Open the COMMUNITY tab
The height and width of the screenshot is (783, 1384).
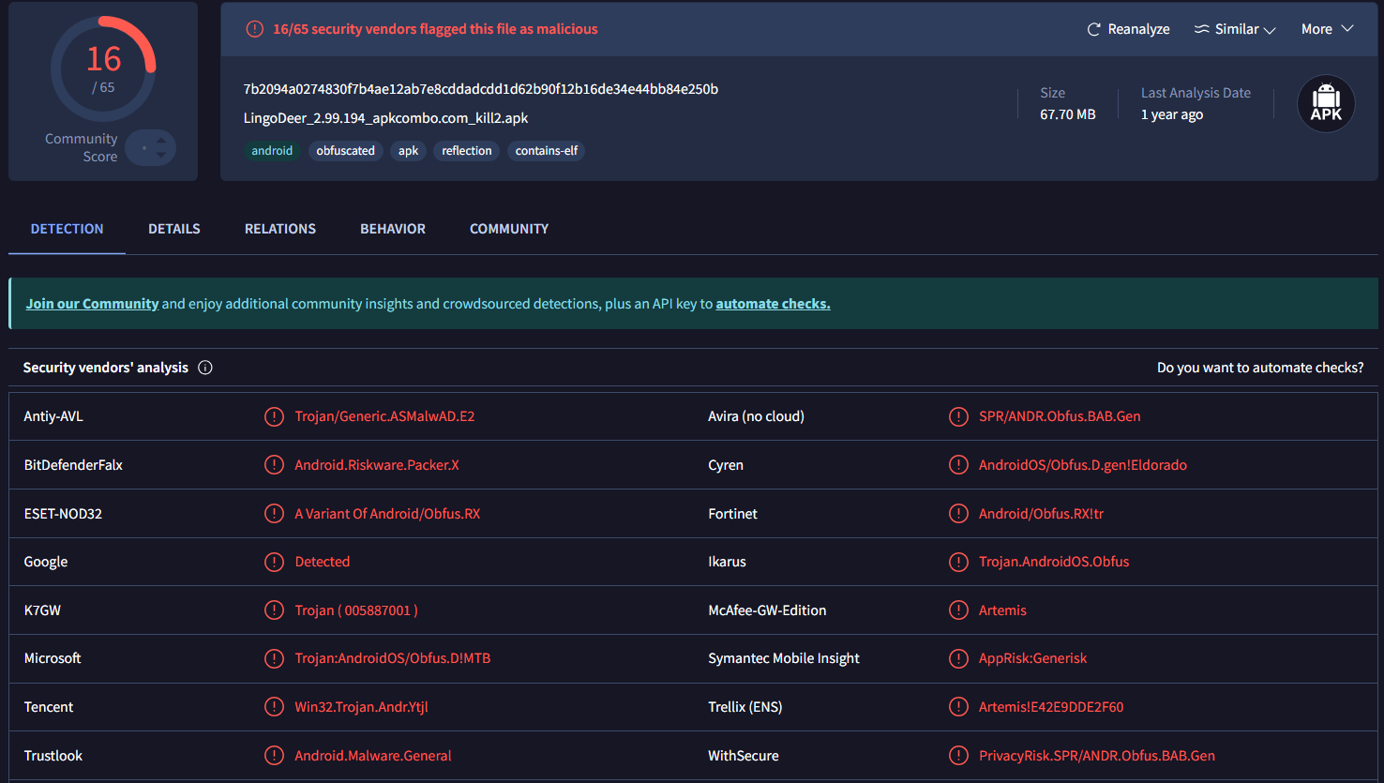click(x=509, y=229)
